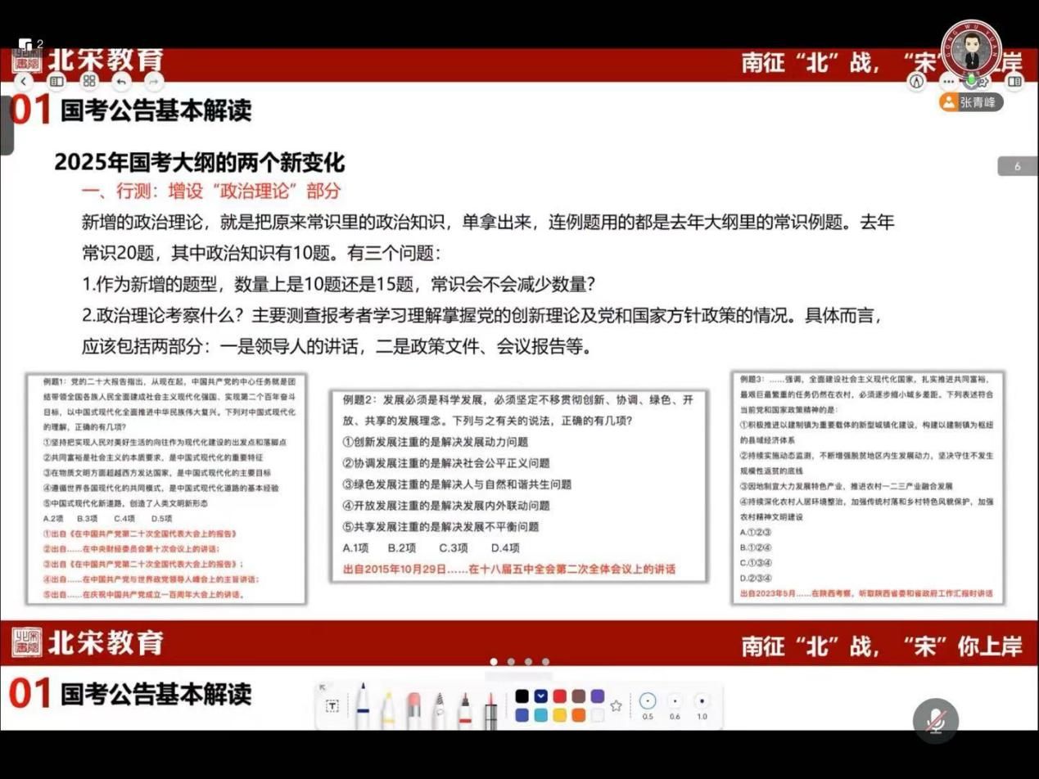This screenshot has width=1039, height=779.
Task: Click the undo arrow icon
Action: pyautogui.click(x=121, y=81)
